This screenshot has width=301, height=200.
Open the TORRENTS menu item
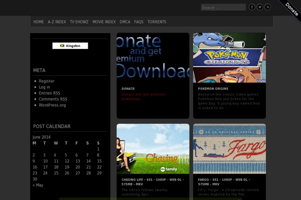coord(157,22)
